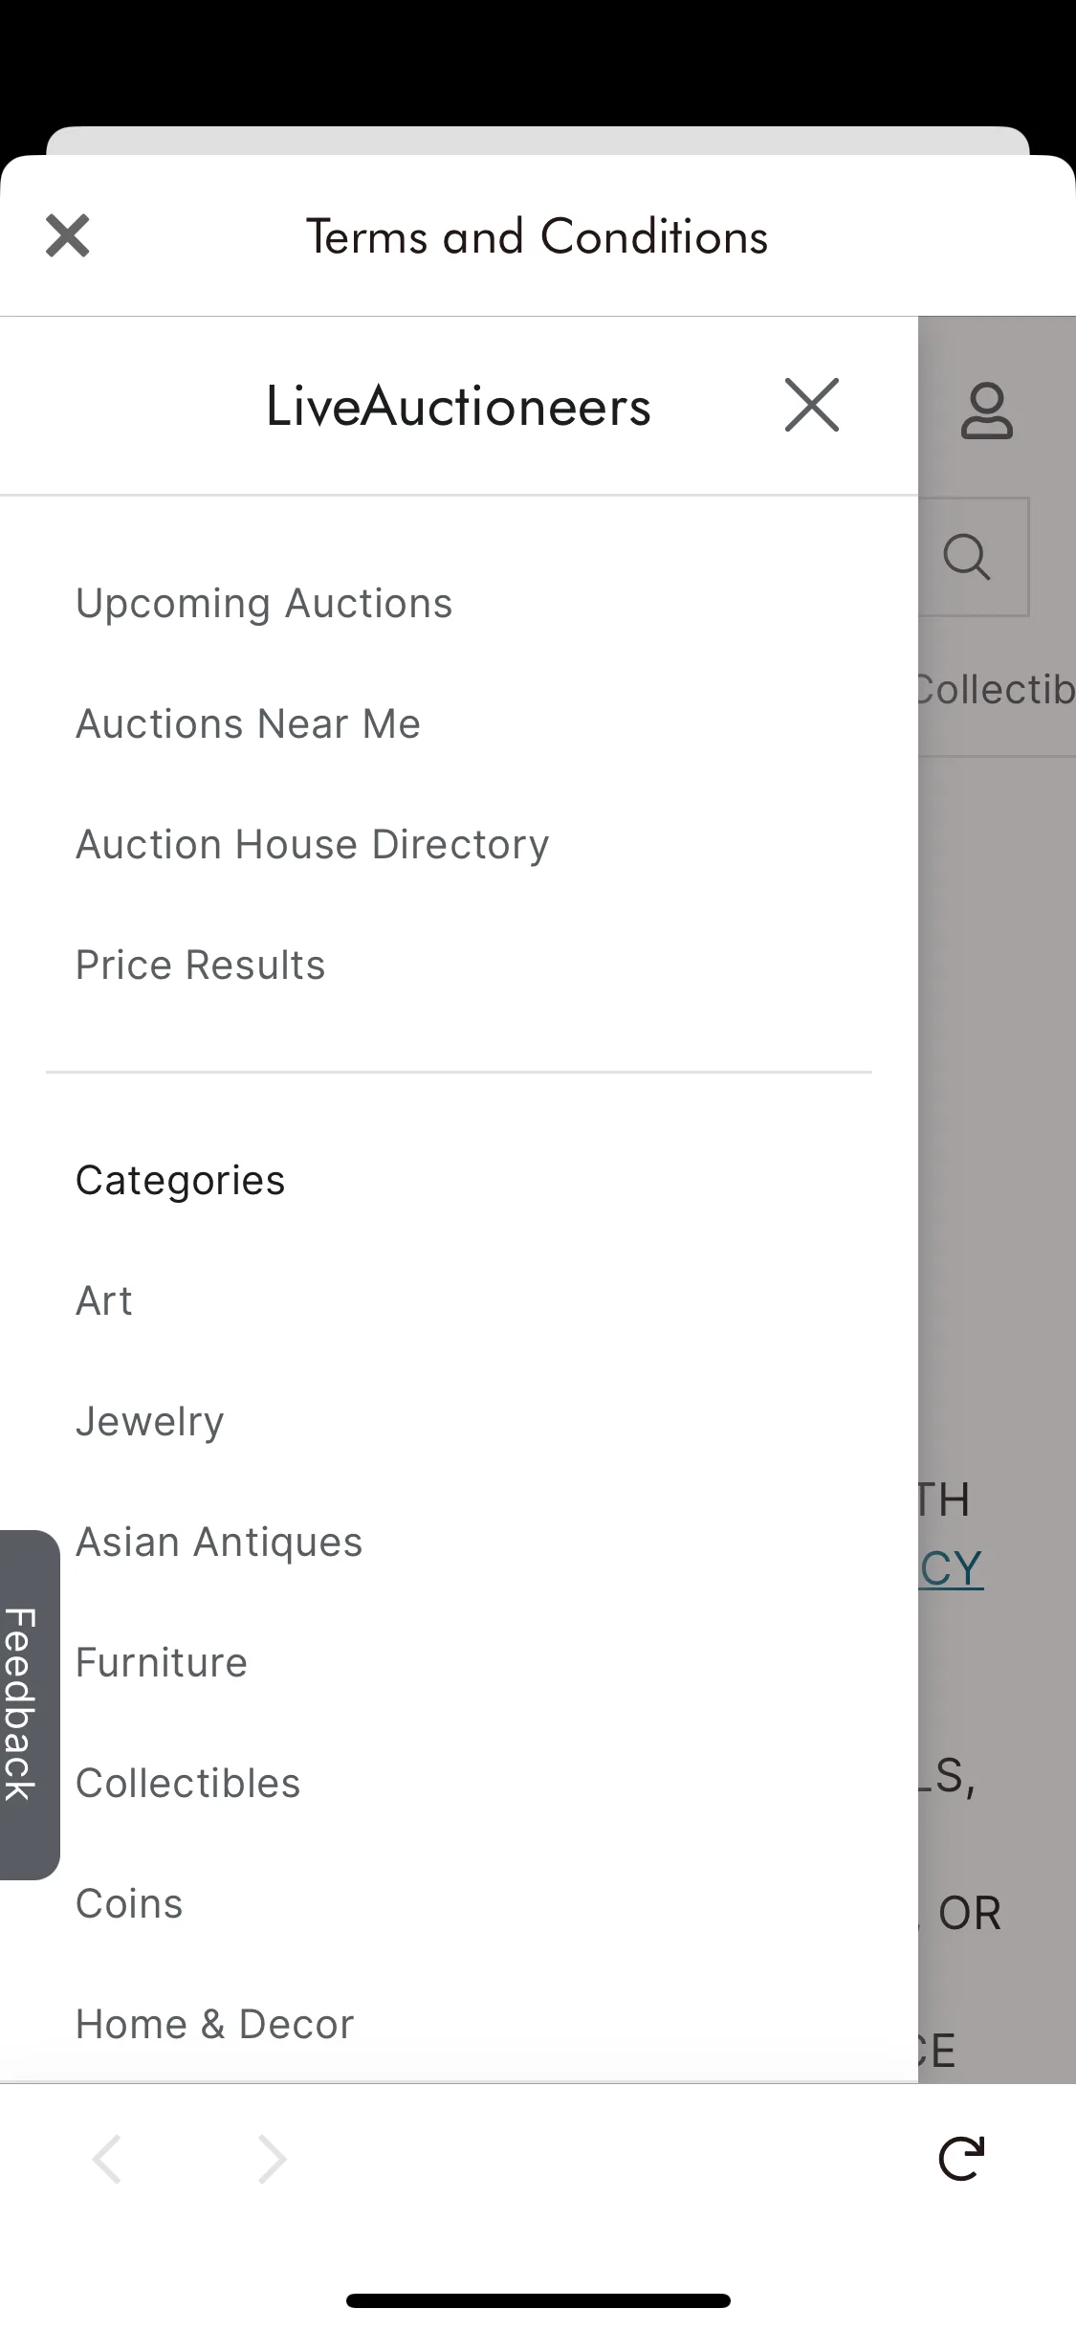Go back with the left arrow
Viewport: 1076px width, 2331px height.
(x=106, y=2159)
